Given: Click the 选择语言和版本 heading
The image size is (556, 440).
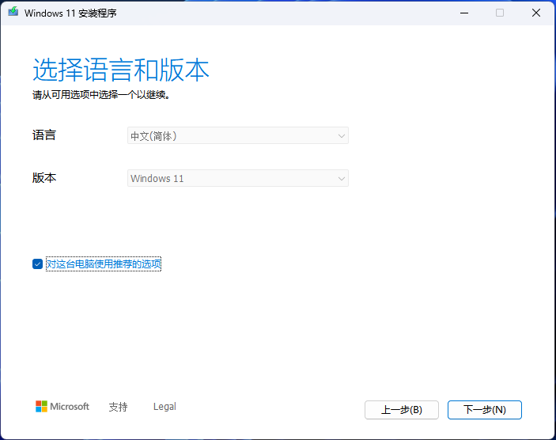Looking at the screenshot, I should point(121,70).
